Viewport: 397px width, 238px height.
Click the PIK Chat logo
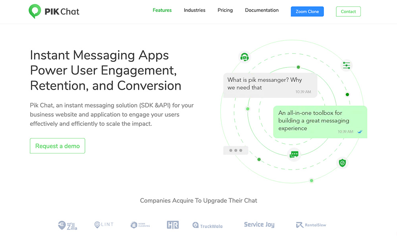click(54, 11)
